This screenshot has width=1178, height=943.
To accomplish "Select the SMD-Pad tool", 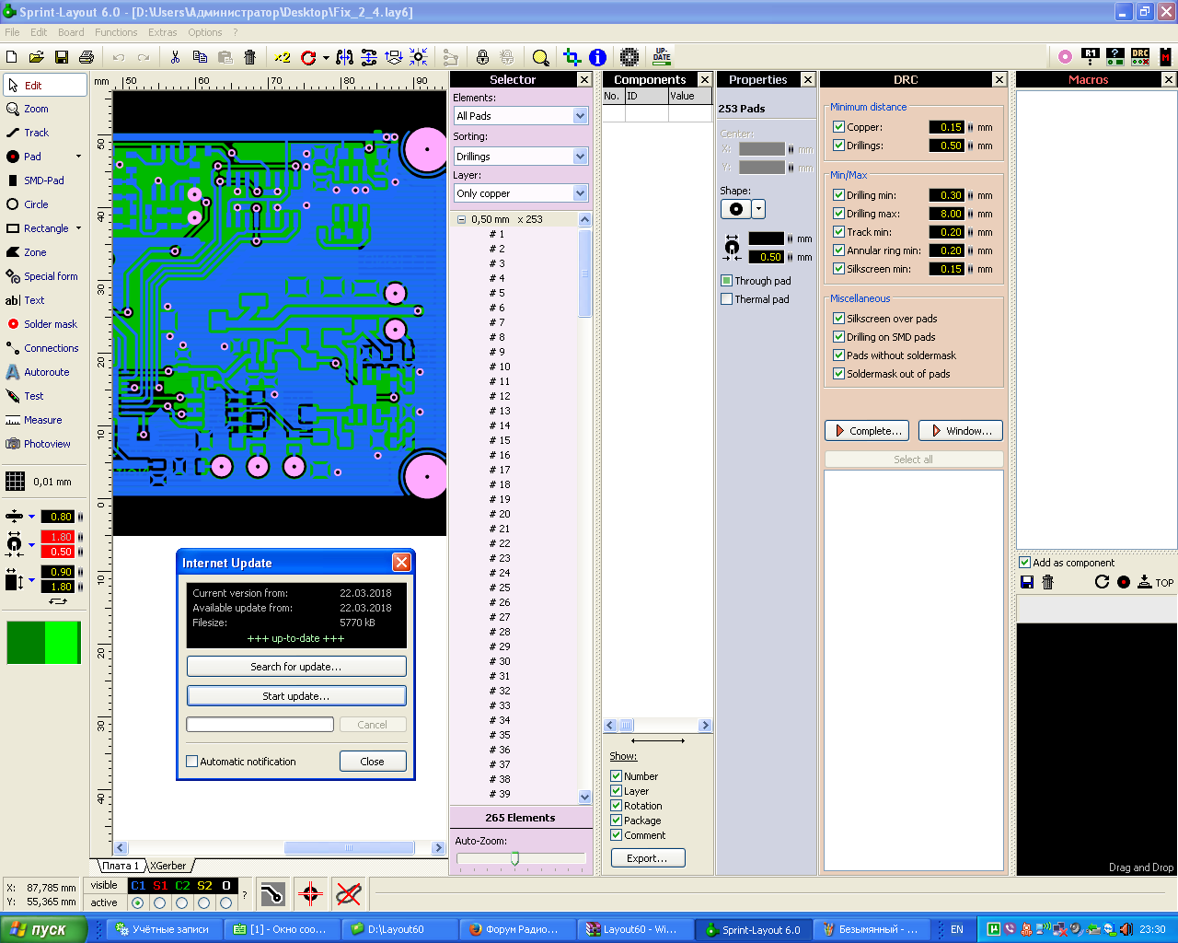I will 42,180.
